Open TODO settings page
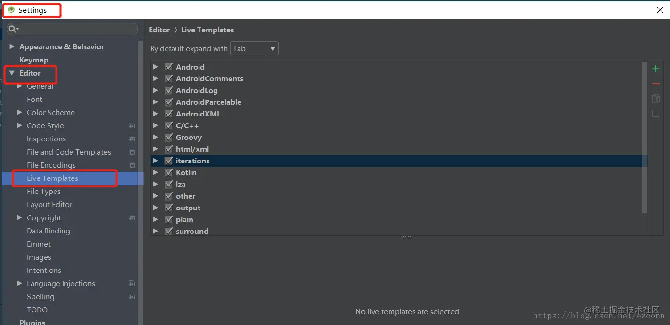This screenshot has width=670, height=325. click(37, 310)
